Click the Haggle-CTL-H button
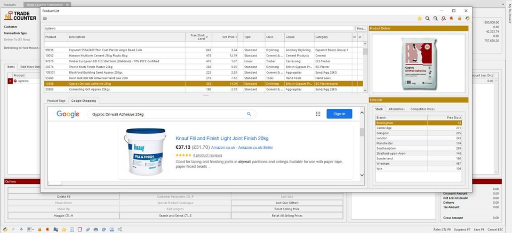The image size is (512, 233). pos(63,216)
